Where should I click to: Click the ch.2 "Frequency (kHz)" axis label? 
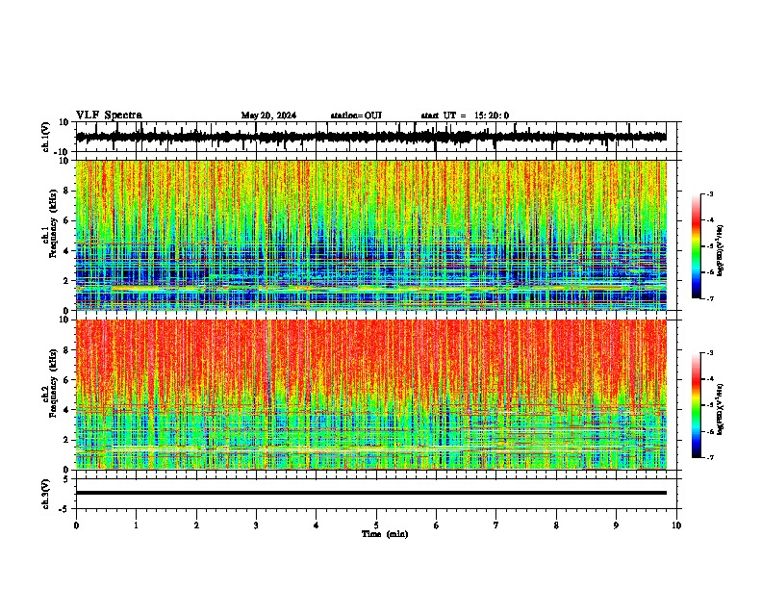pyautogui.click(x=53, y=383)
